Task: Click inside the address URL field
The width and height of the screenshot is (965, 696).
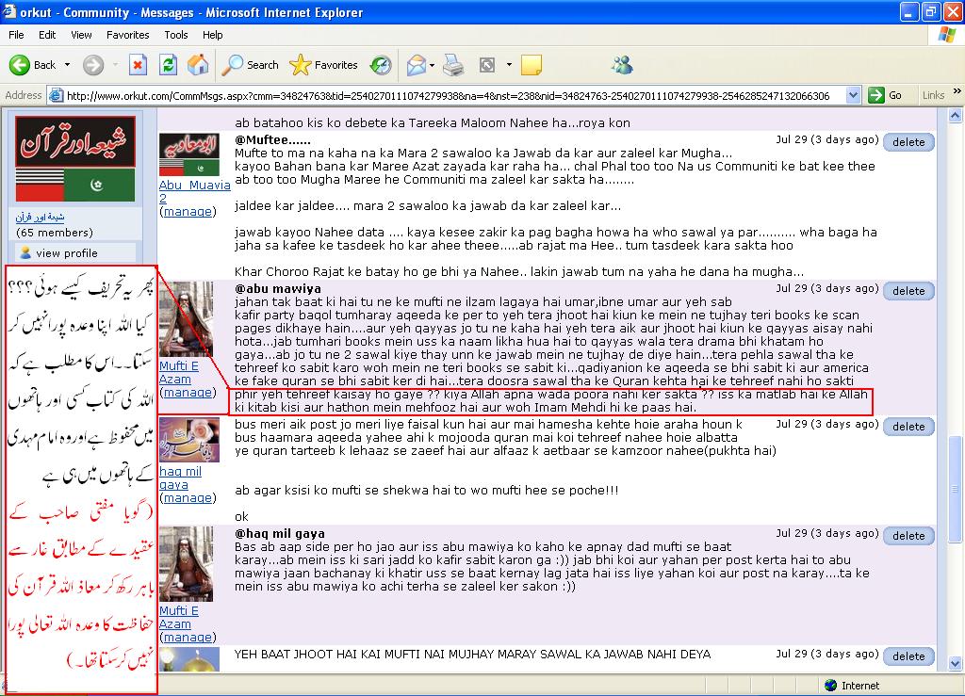Action: click(x=452, y=95)
